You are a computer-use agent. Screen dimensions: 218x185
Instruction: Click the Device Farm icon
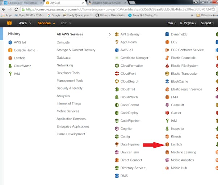(x=117, y=152)
